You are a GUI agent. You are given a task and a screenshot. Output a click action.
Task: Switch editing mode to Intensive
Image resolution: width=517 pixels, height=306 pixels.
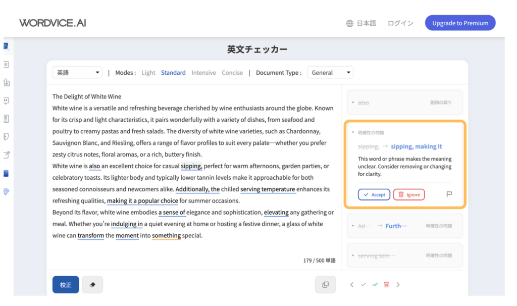coord(203,72)
